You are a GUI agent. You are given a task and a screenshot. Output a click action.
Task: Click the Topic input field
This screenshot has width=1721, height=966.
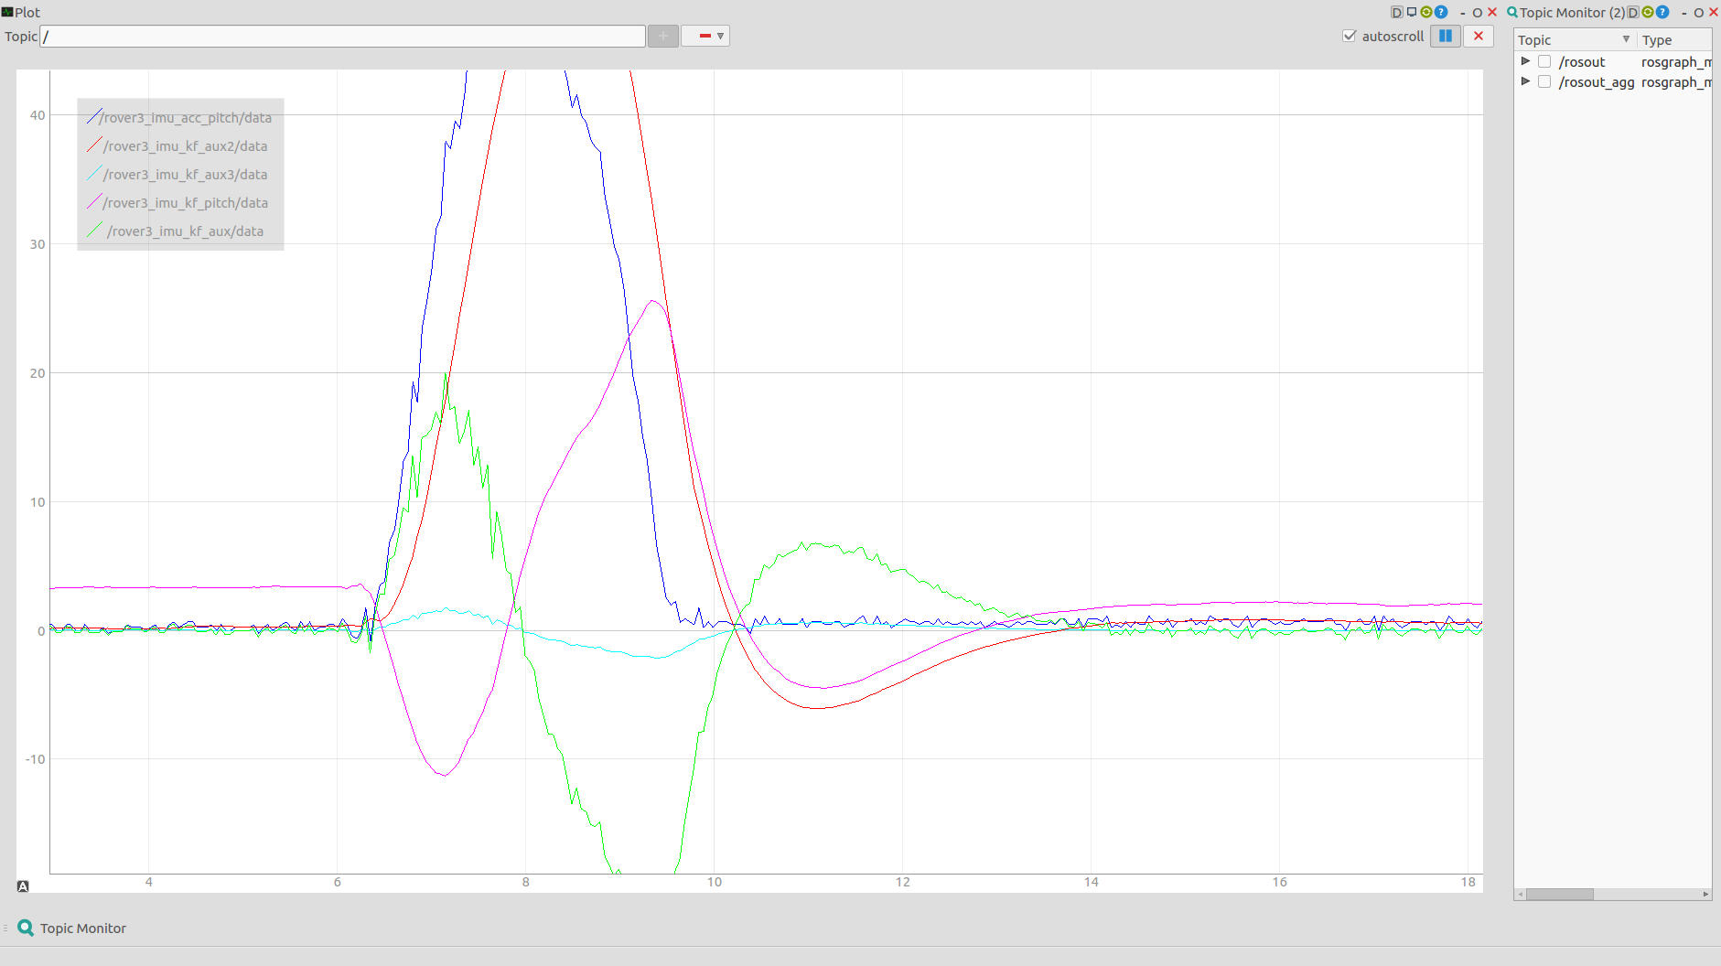point(342,37)
